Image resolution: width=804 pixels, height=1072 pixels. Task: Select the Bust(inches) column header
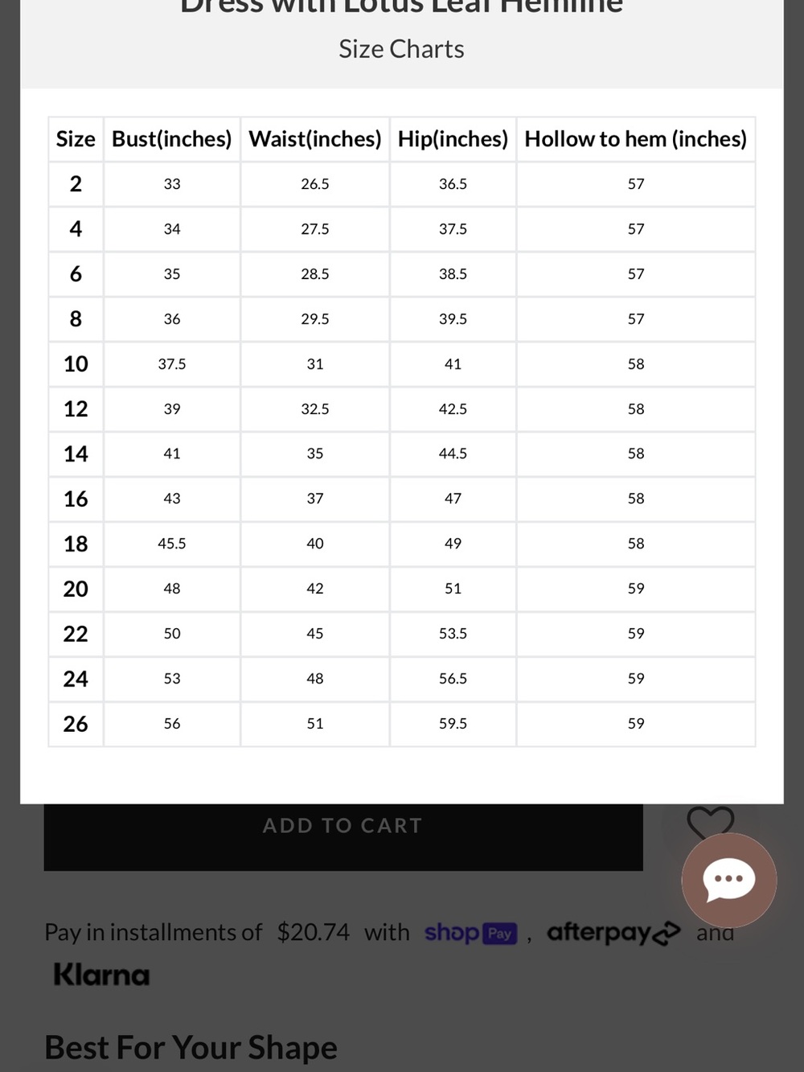pos(172,139)
